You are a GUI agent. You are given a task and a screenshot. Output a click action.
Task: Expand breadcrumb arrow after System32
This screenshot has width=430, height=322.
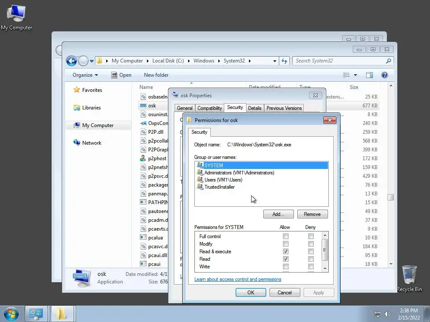(249, 61)
